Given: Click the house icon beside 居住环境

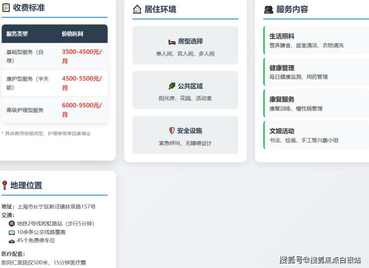Looking at the screenshot, I should (x=137, y=9).
